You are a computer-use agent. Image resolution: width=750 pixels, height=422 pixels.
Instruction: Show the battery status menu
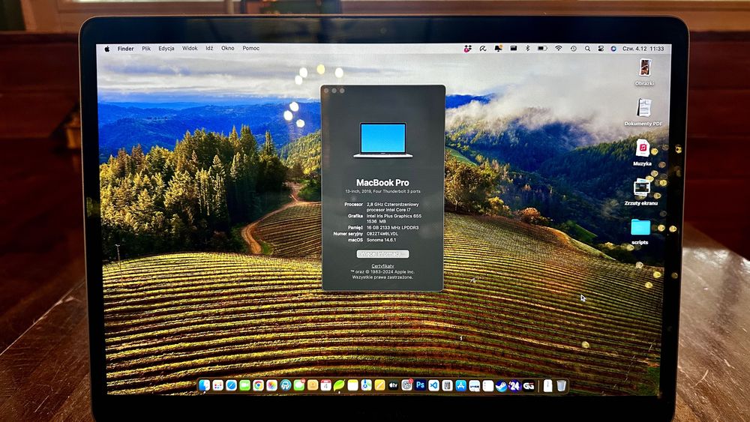(x=542, y=48)
